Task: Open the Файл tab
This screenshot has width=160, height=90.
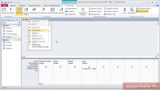Action: (4, 5)
